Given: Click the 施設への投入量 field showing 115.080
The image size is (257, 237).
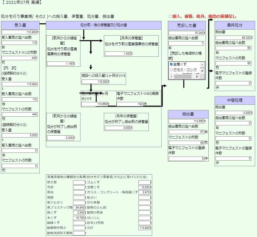Looking at the screenshot, I should (x=95, y=81).
